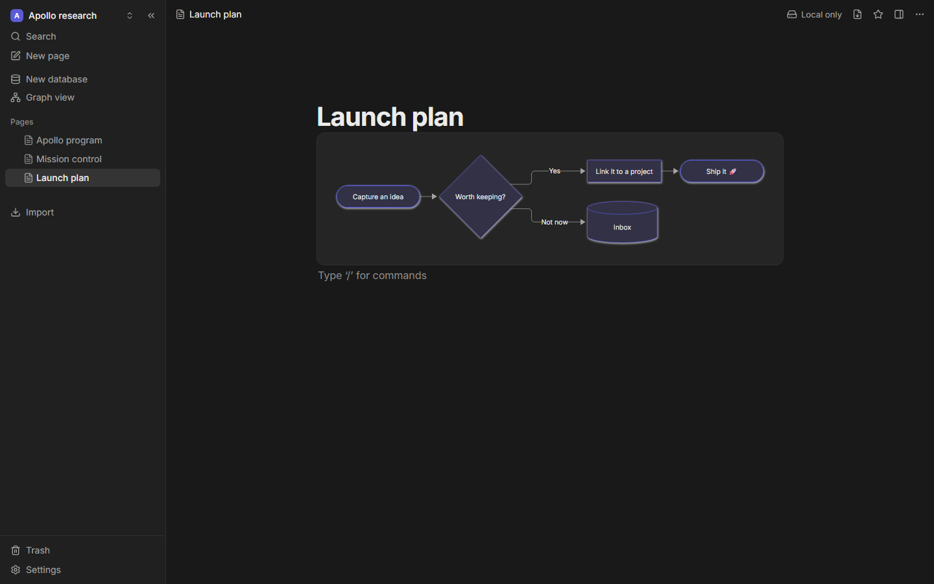This screenshot has width=934, height=584.
Task: Click the Local only sync status
Action: (x=814, y=14)
